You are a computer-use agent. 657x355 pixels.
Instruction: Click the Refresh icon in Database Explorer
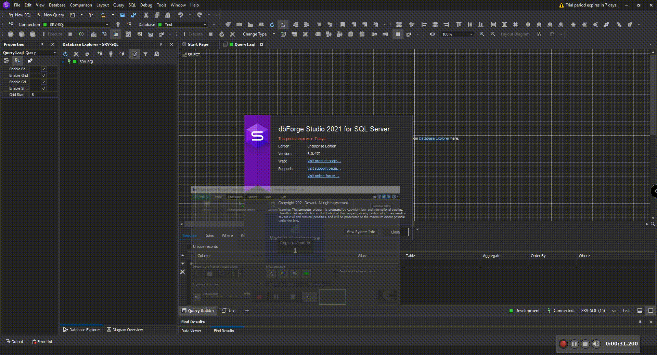(x=65, y=54)
